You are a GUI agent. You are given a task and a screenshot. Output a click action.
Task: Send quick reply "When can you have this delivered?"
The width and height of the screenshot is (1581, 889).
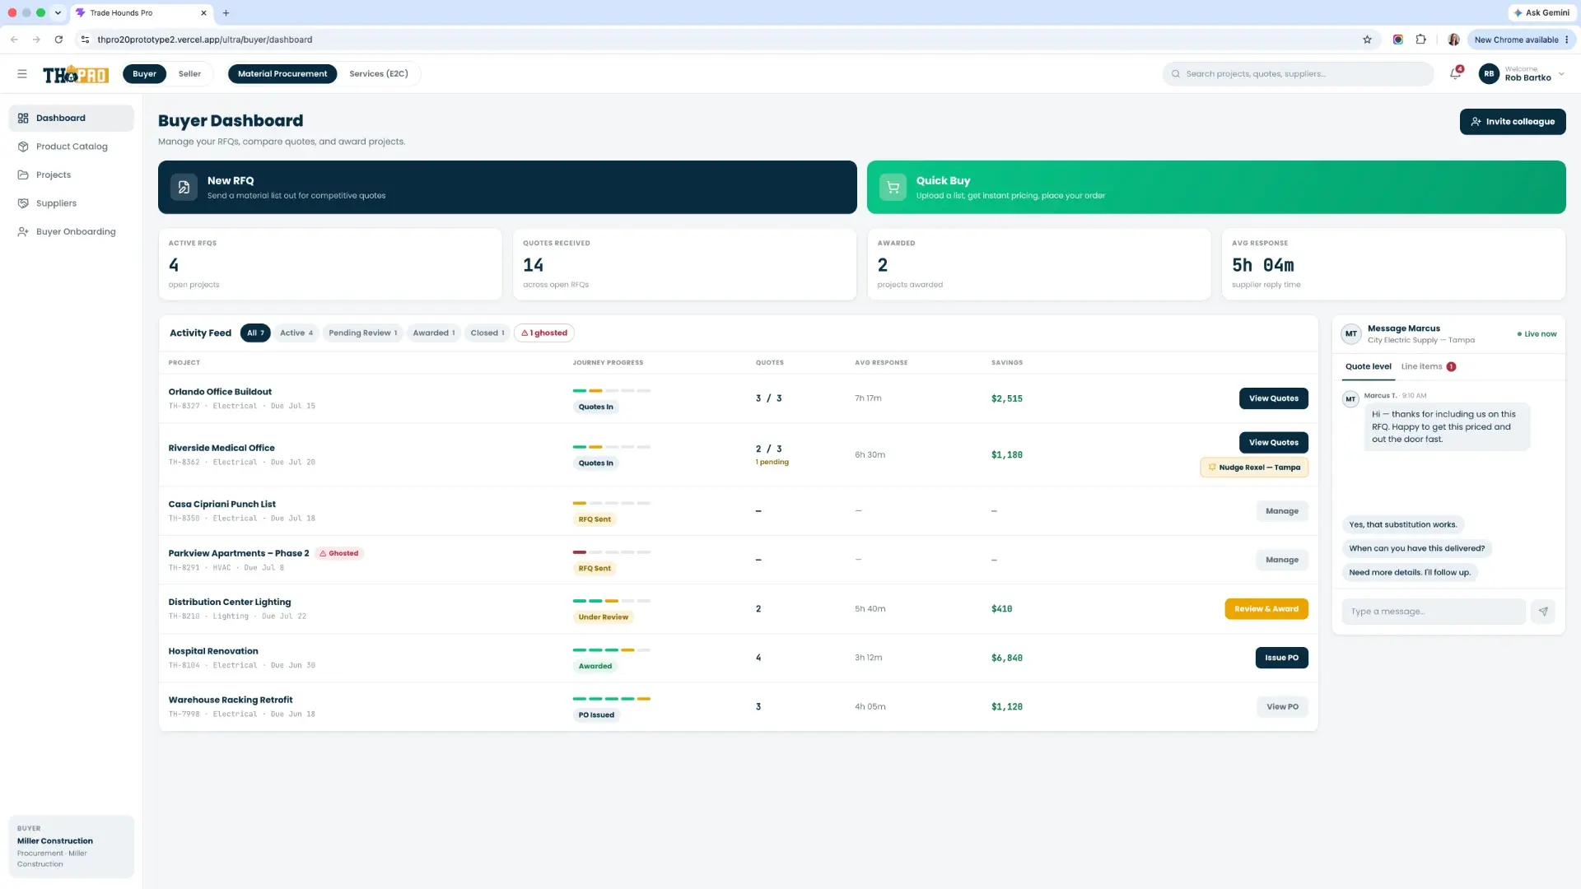[x=1416, y=548]
